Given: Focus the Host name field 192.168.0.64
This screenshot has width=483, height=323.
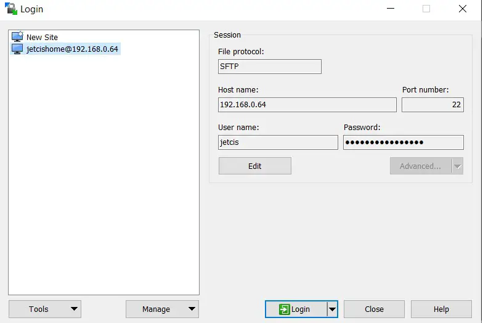Looking at the screenshot, I should (x=307, y=105).
